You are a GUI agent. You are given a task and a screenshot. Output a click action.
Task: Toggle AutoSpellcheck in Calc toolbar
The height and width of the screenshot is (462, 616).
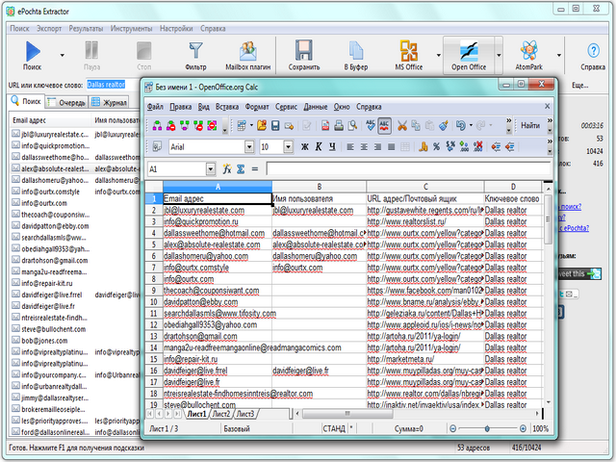pos(384,126)
